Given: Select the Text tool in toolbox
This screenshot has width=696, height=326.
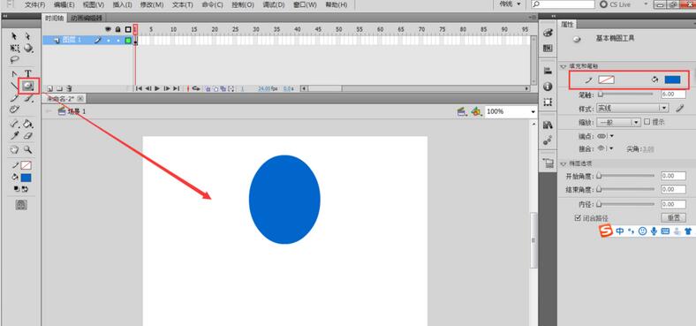Looking at the screenshot, I should tap(28, 73).
